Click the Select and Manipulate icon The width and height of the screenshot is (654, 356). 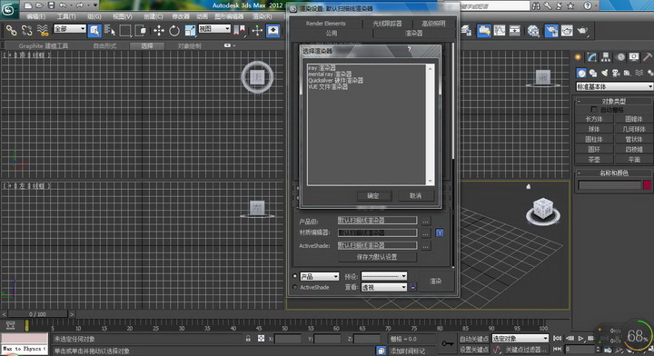pos(257,31)
